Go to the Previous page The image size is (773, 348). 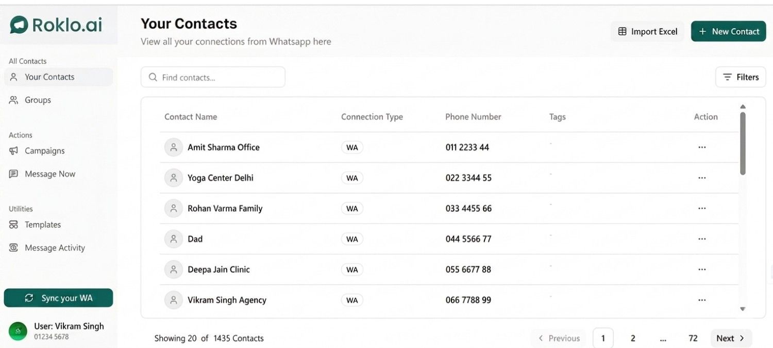coord(559,338)
